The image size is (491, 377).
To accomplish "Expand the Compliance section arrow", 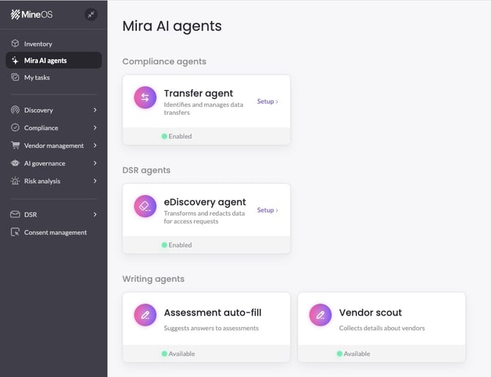I will [95, 128].
